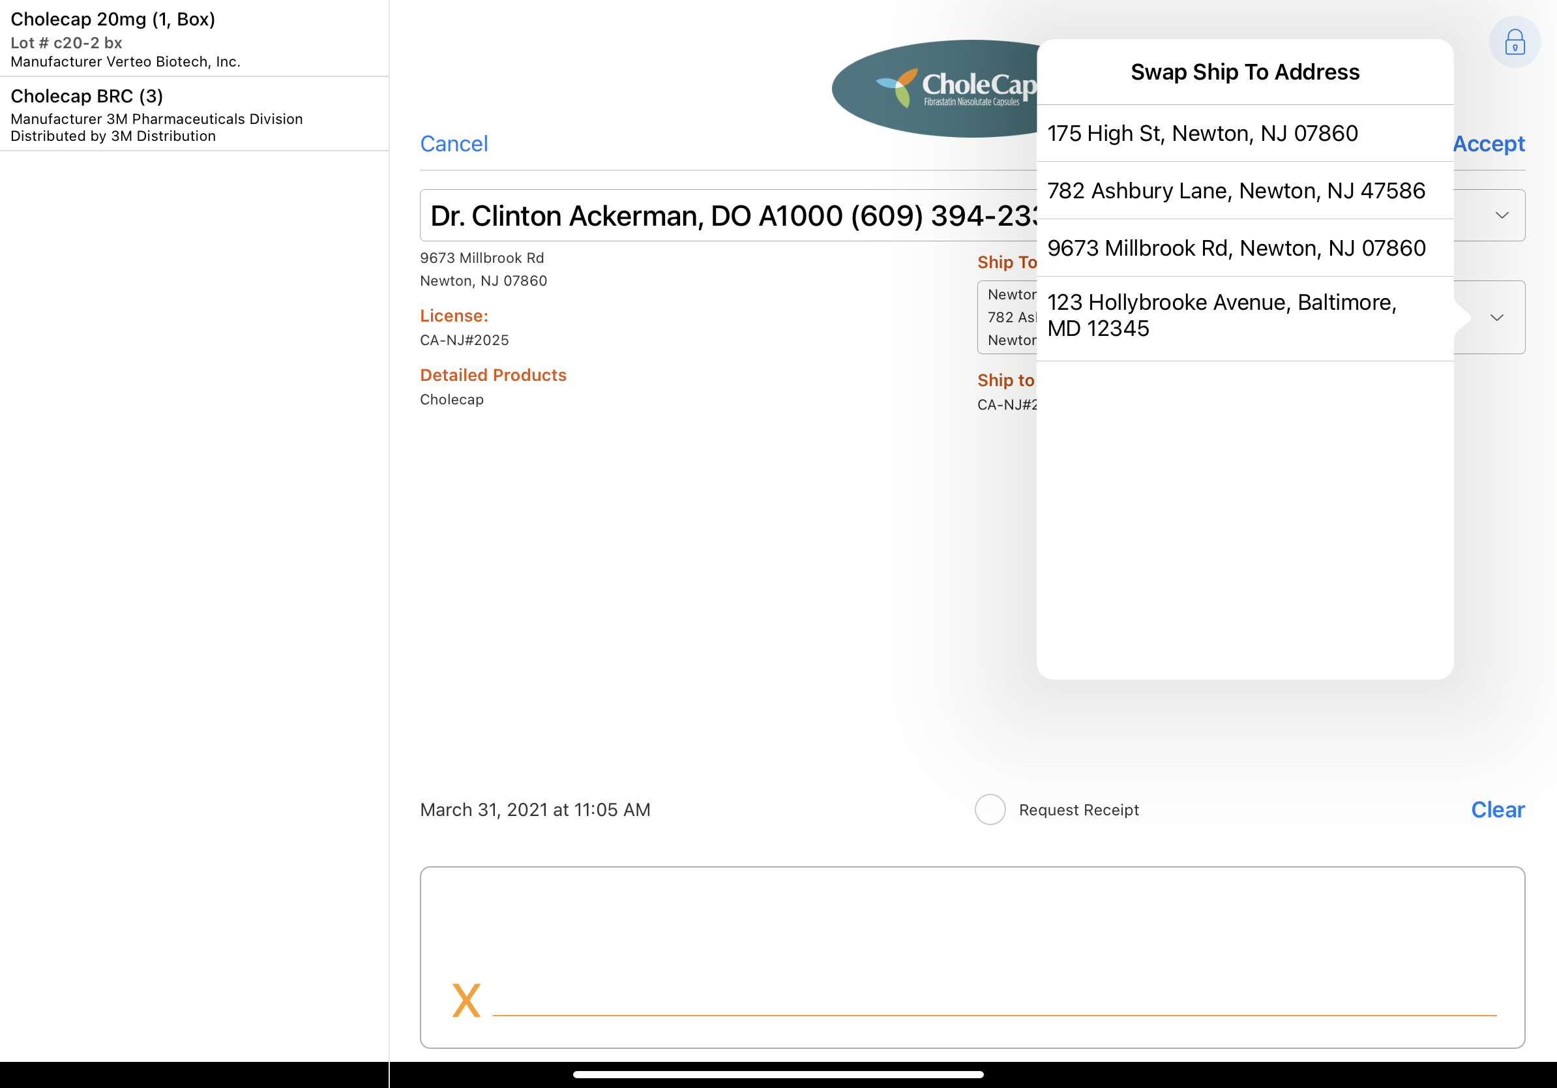The image size is (1557, 1088).
Task: Open the Ship To address dropdown chevron
Action: 1496,318
